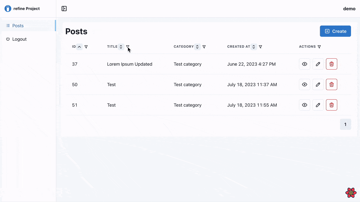Open the Created At column filter
The height and width of the screenshot is (202, 360).
[x=260, y=47]
